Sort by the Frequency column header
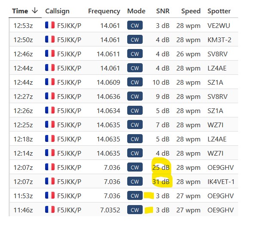Image resolution: width=254 pixels, height=227 pixels. pyautogui.click(x=104, y=11)
